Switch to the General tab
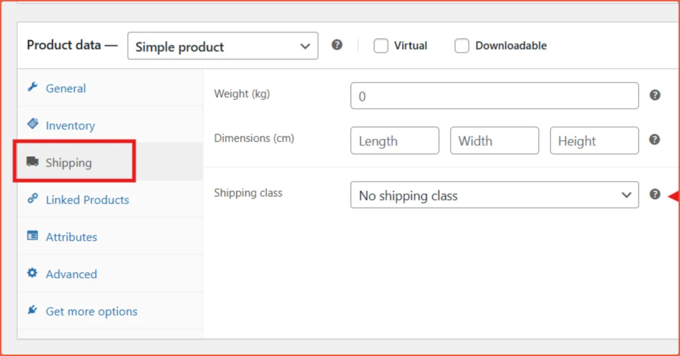The width and height of the screenshot is (680, 356). pyautogui.click(x=65, y=88)
